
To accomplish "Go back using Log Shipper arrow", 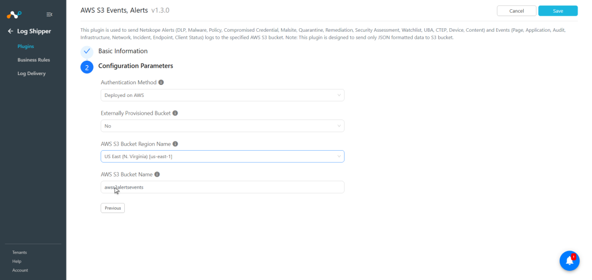I will [x=10, y=31].
